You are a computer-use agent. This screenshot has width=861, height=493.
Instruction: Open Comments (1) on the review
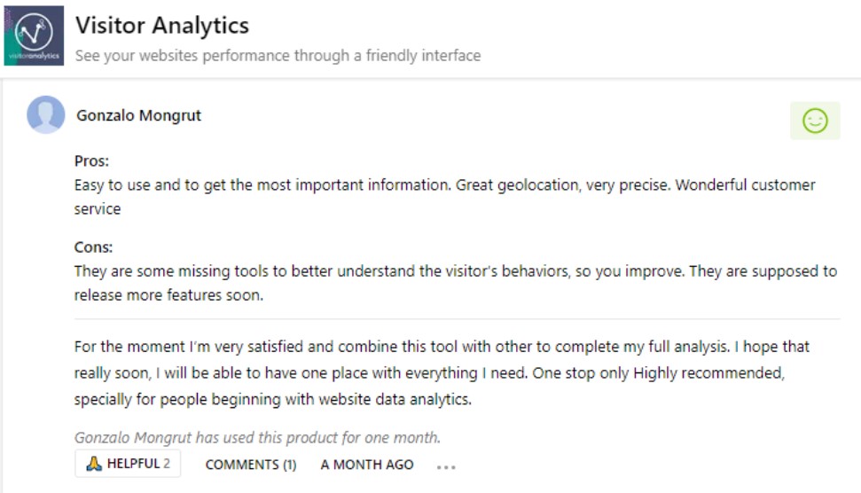[x=250, y=465]
